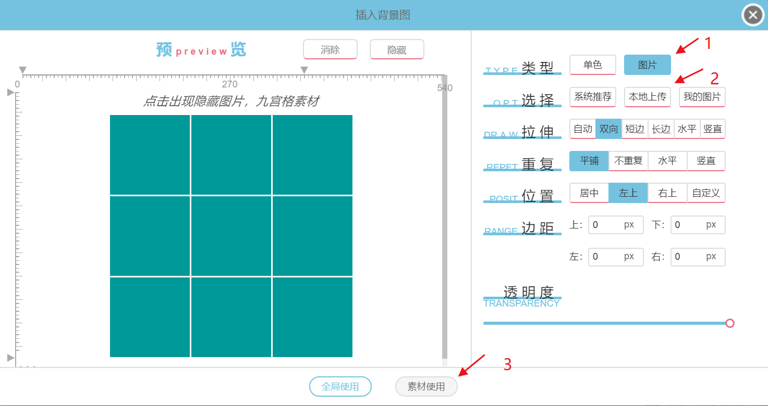
Task: Close the 插入背景图 dialog
Action: pyautogui.click(x=752, y=15)
